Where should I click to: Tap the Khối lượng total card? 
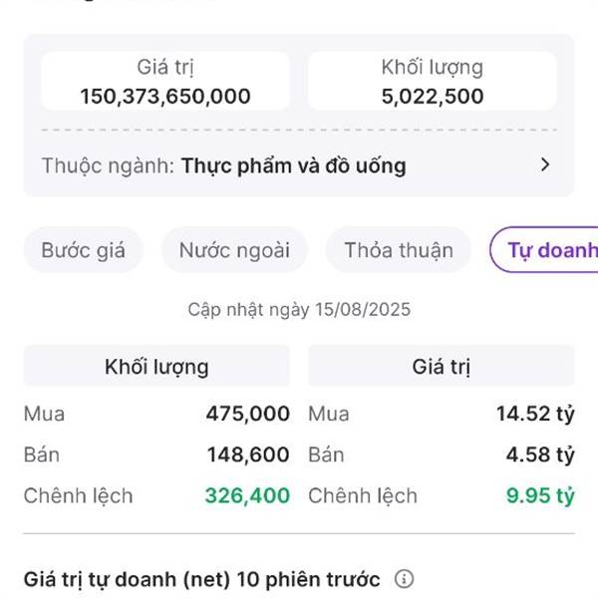(433, 82)
